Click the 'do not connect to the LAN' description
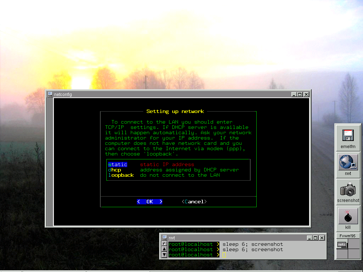Image resolution: width=363 pixels, height=272 pixels. [x=180, y=175]
